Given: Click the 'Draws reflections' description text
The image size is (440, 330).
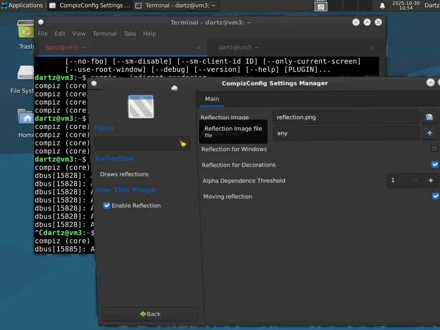Looking at the screenshot, I should coord(124,174).
